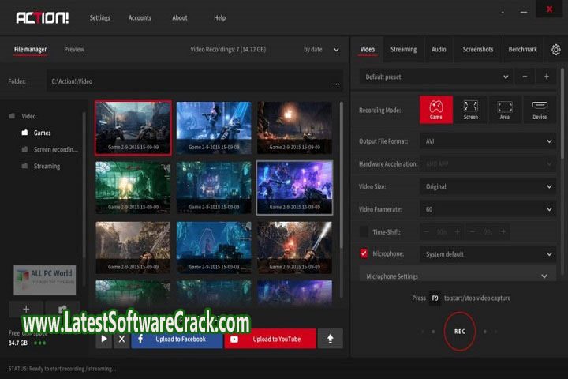Screen dimensions: 568x379
Task: Open the Output File Format dropdown
Action: click(x=488, y=141)
